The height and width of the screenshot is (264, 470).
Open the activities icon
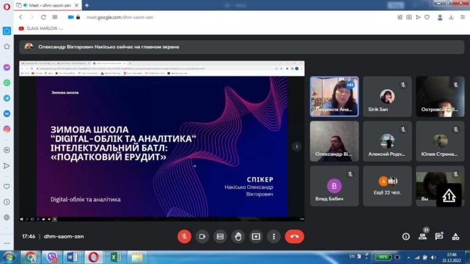point(455,237)
